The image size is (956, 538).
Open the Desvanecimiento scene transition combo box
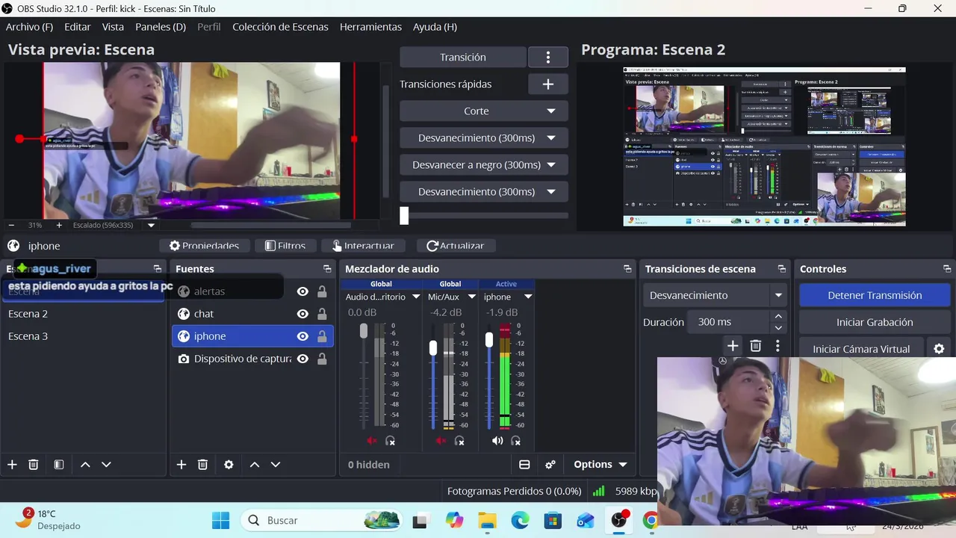pos(715,295)
